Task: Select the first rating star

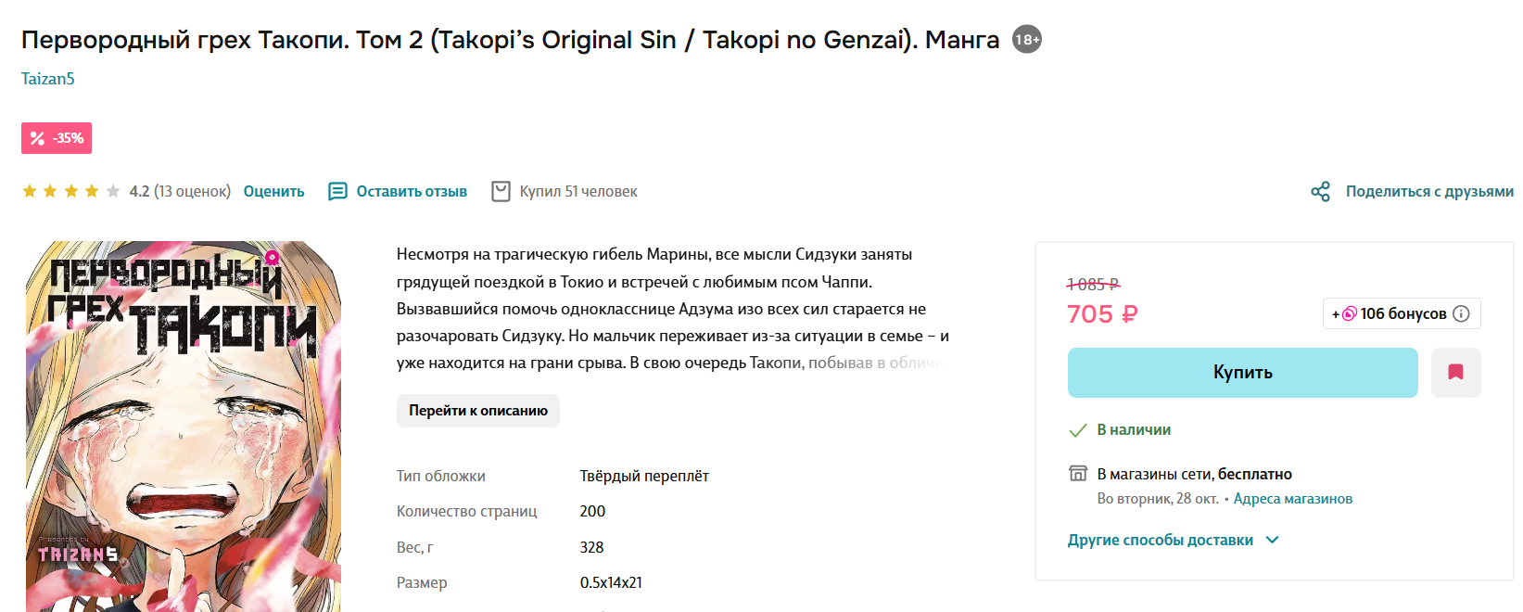Action: pyautogui.click(x=30, y=192)
